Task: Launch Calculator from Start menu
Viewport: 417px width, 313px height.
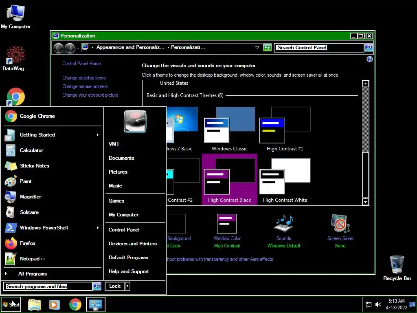Action: [x=53, y=150]
